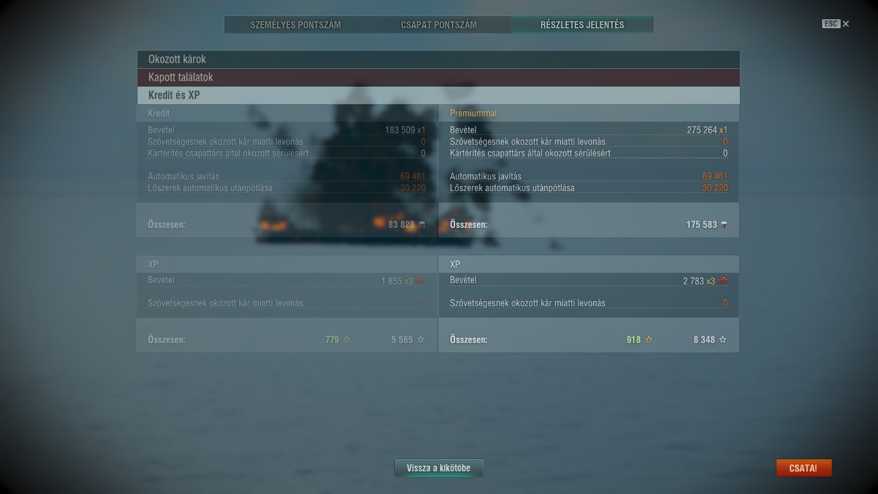
Task: Click the ESC close icon
Action: point(845,24)
